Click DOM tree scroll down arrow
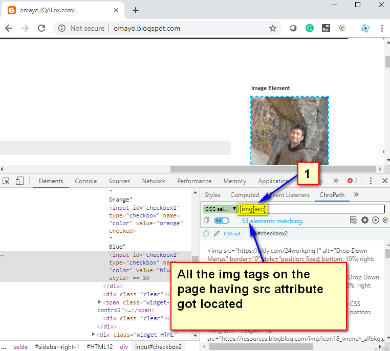The width and height of the screenshot is (390, 351). (x=195, y=336)
